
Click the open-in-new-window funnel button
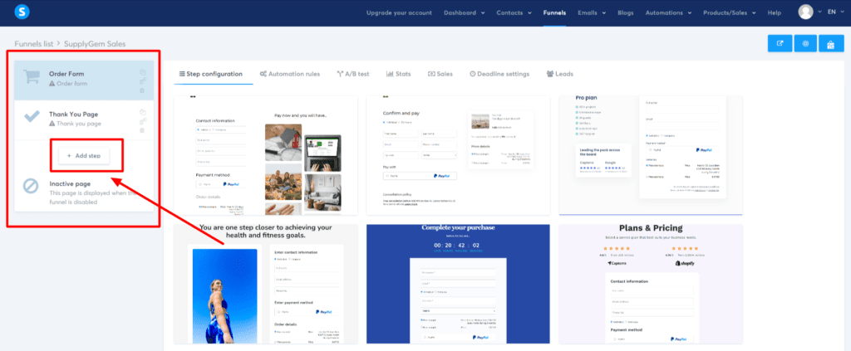(780, 44)
